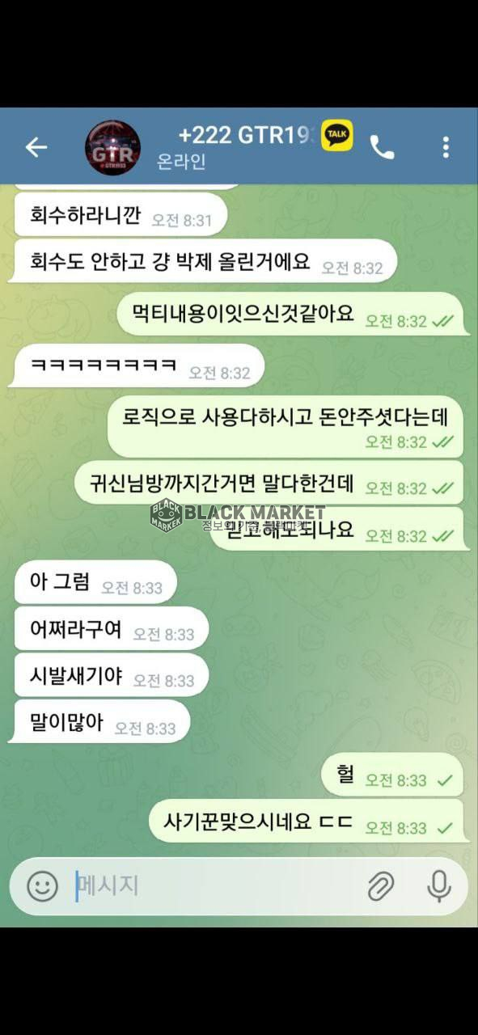Tap the back arrow in the chat header

coord(36,146)
